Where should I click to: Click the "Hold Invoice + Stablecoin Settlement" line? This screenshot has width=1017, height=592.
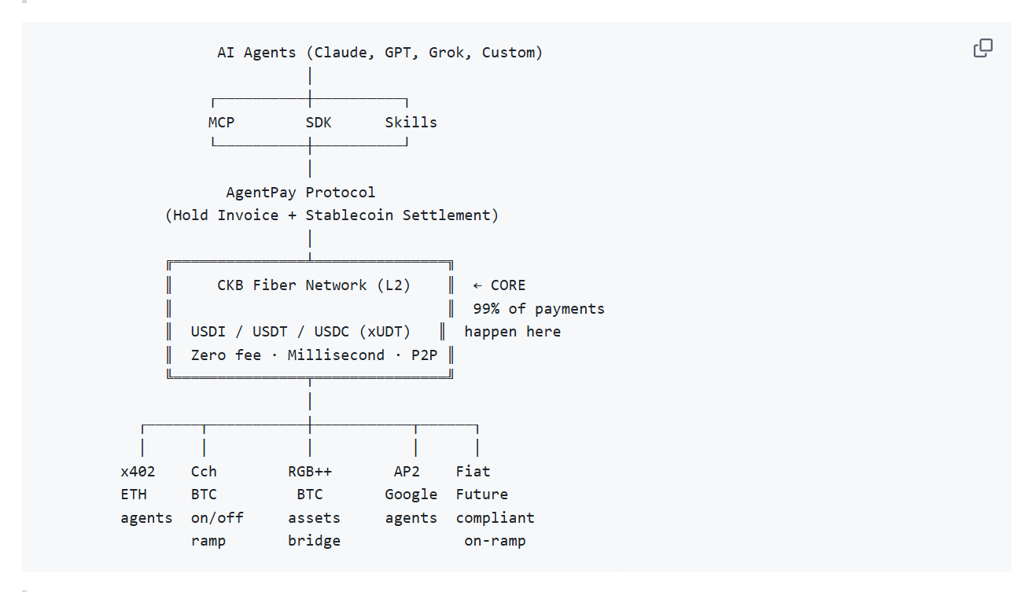[331, 215]
